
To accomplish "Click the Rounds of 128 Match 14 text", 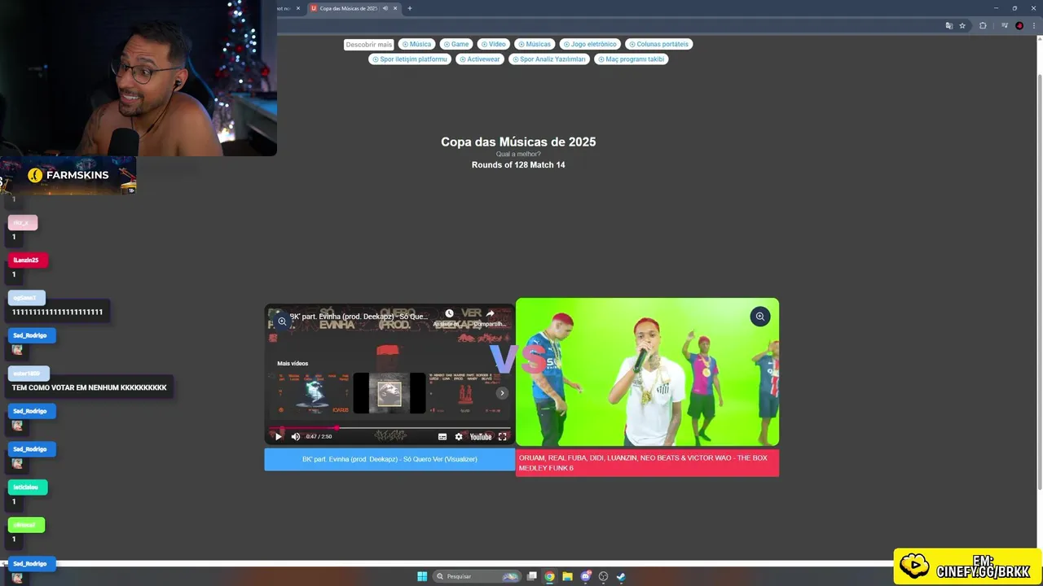I will point(518,165).
